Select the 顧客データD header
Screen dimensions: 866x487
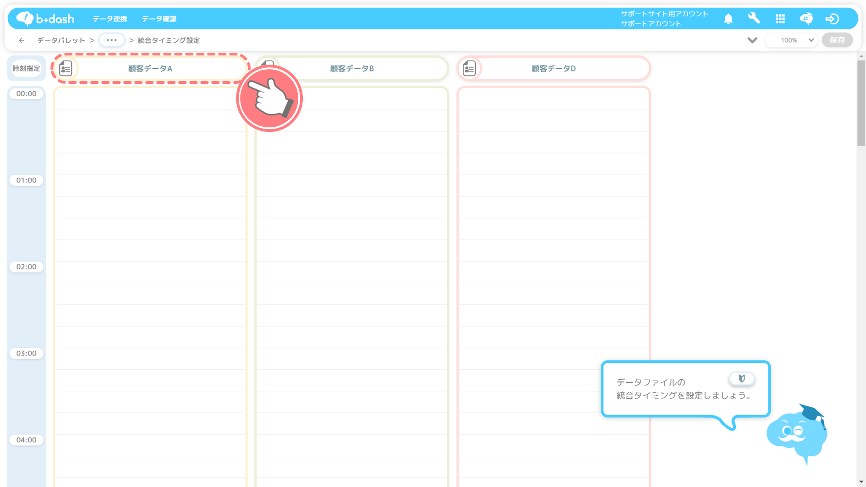pos(554,68)
